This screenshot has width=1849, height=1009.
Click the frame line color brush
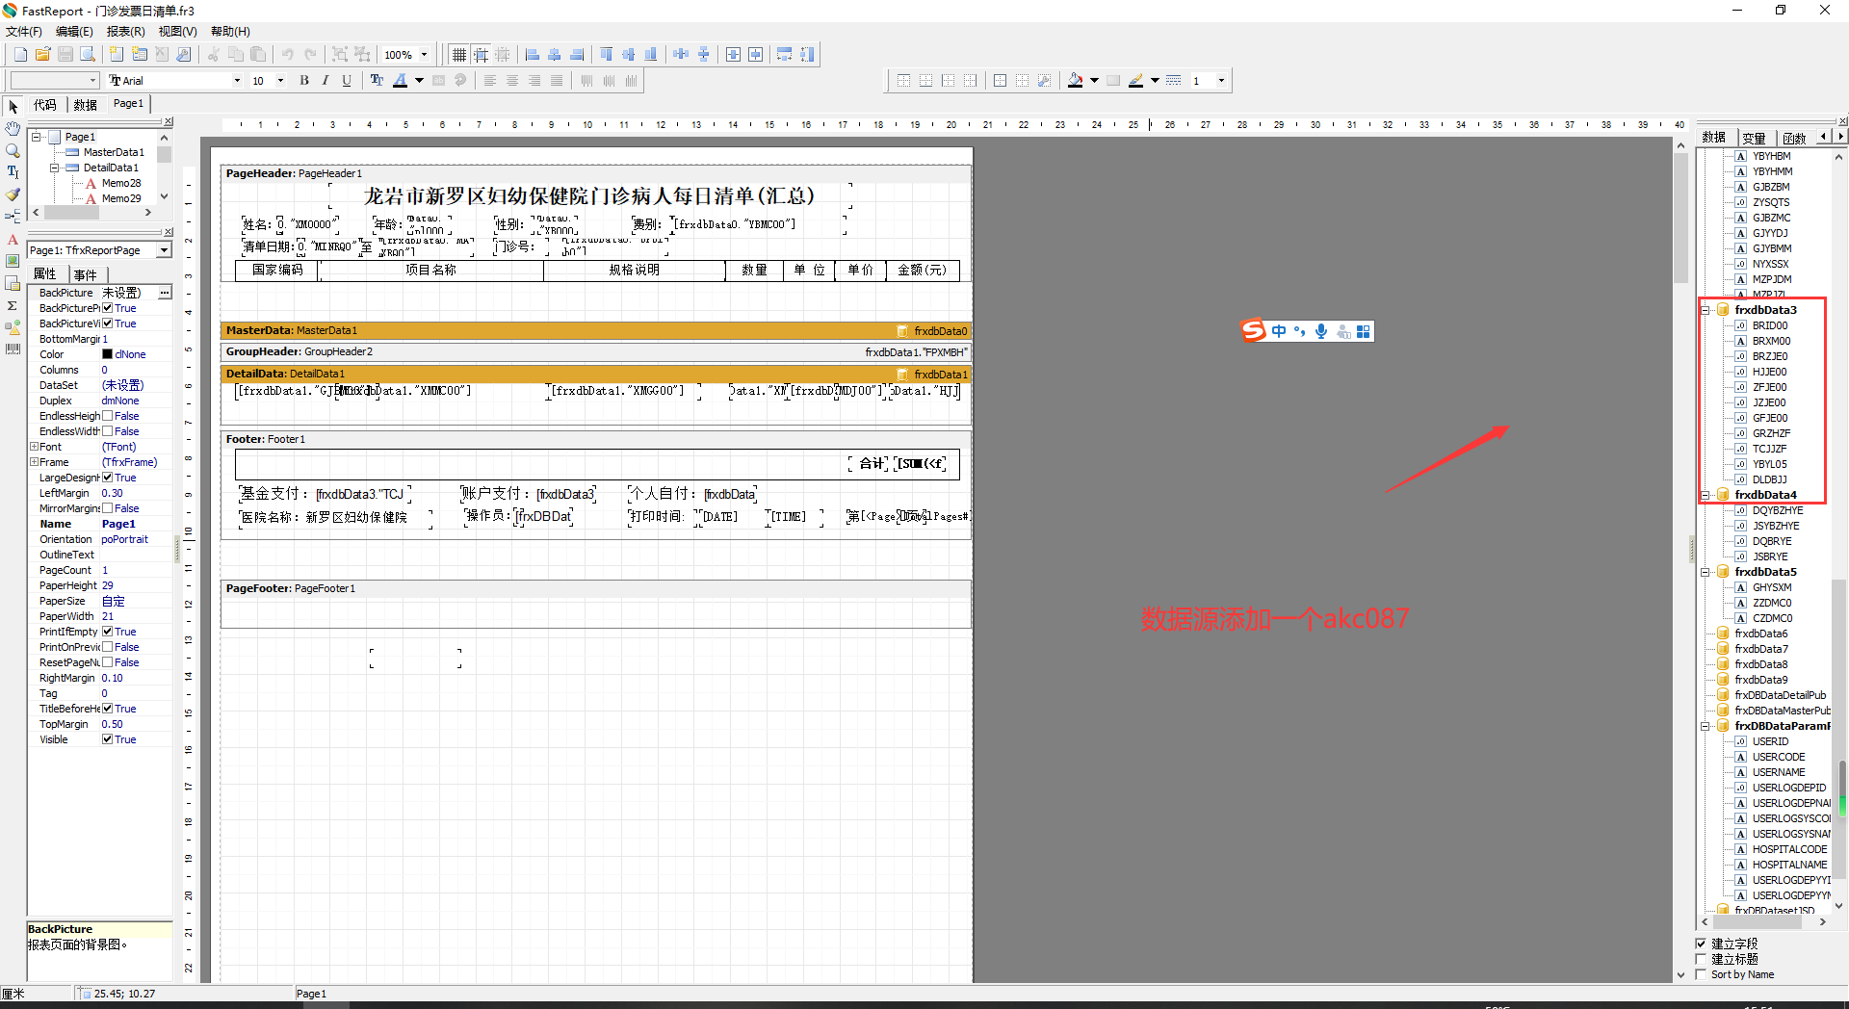pyautogui.click(x=1136, y=81)
